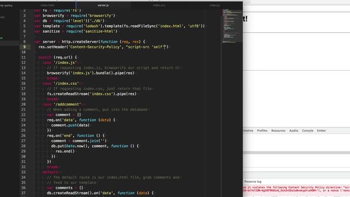This screenshot has width=350, height=197.
Task: Open the Console tab in DevTools
Action: [x=307, y=131]
